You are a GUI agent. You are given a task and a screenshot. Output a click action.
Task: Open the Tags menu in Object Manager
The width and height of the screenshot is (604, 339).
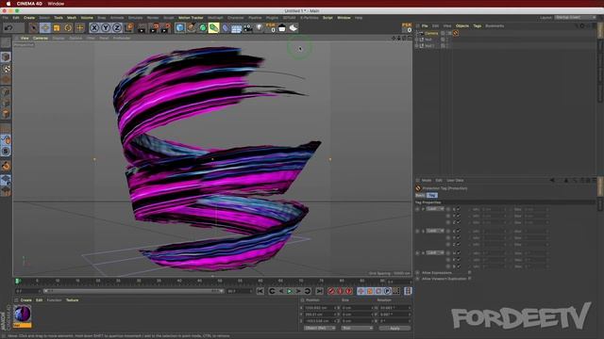coord(478,25)
